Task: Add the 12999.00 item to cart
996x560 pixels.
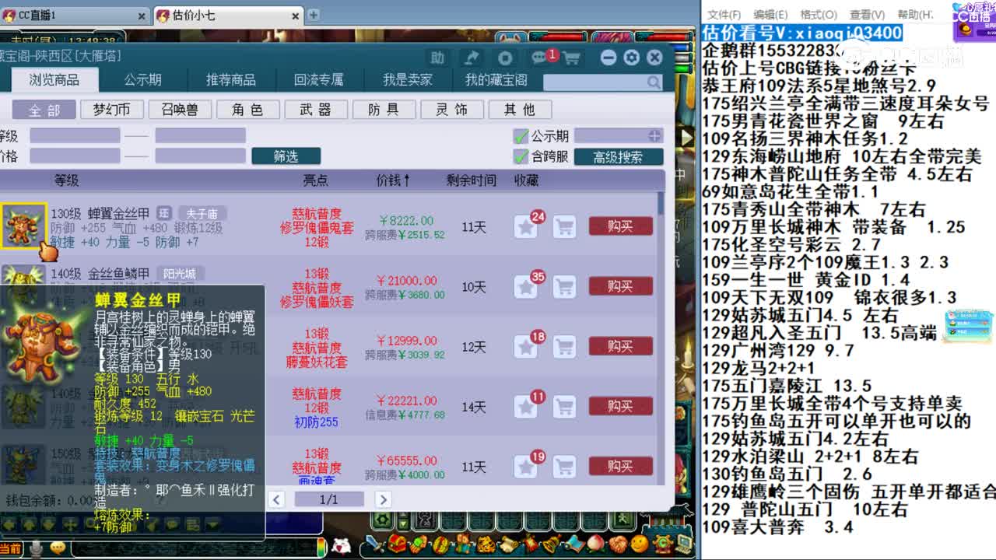Action: [x=565, y=347]
